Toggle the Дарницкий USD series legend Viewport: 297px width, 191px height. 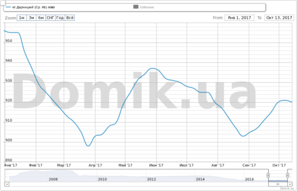[30, 7]
